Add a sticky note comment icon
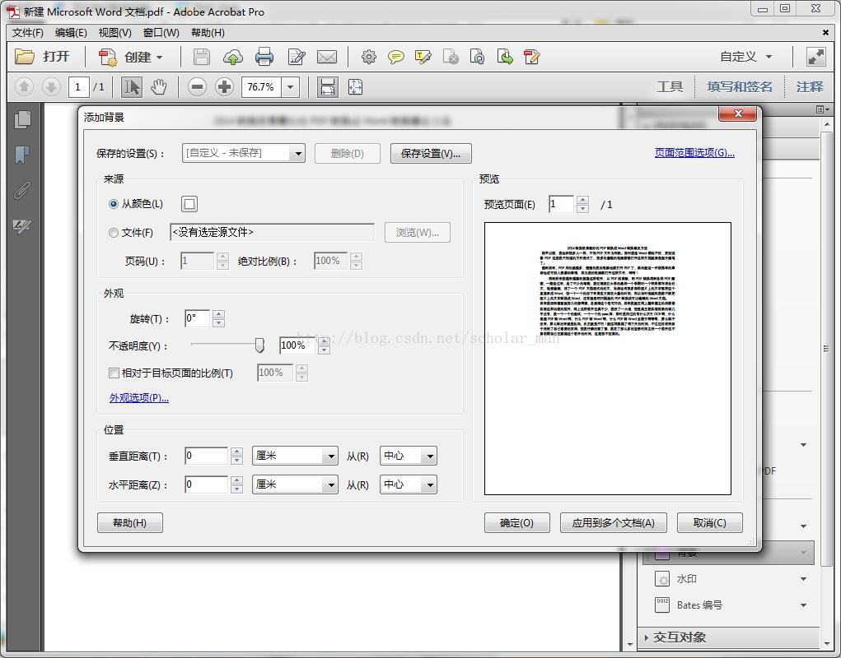This screenshot has width=841, height=658. pyautogui.click(x=396, y=57)
